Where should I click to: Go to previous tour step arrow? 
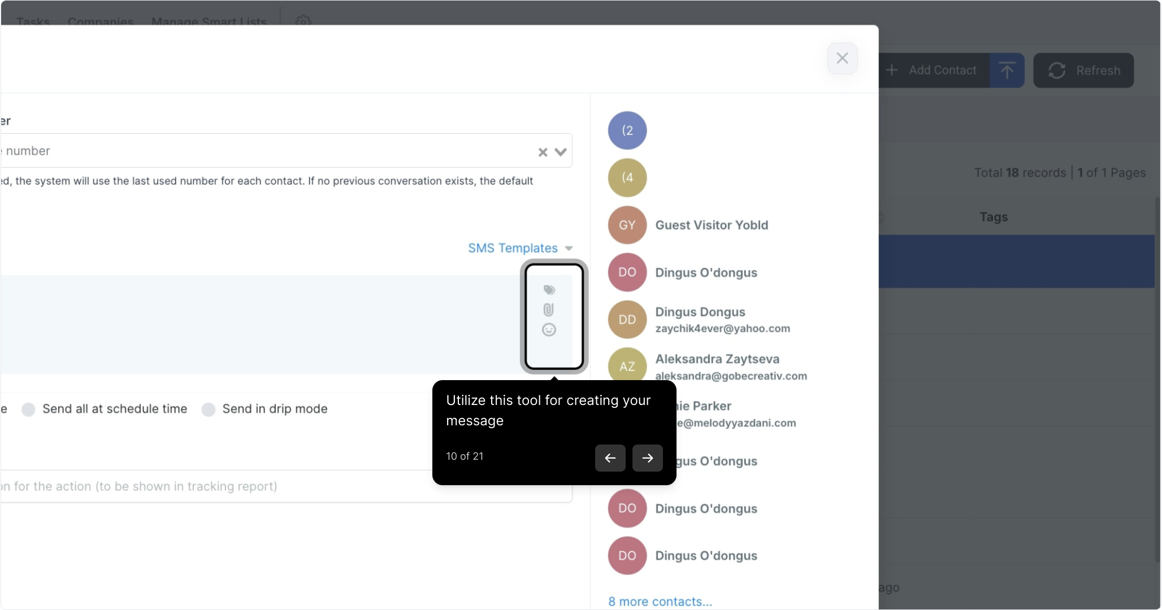610,457
